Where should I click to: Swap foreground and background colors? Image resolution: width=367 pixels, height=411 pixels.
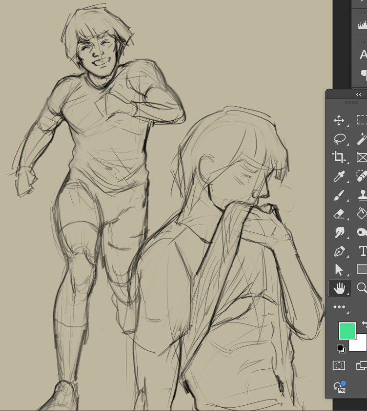click(x=365, y=324)
